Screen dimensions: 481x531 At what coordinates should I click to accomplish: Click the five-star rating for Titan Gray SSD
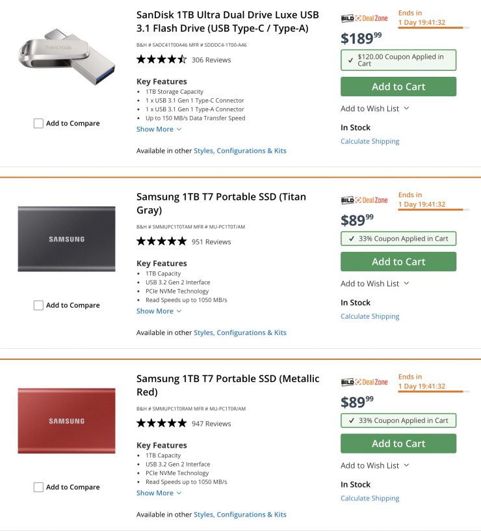(x=161, y=241)
